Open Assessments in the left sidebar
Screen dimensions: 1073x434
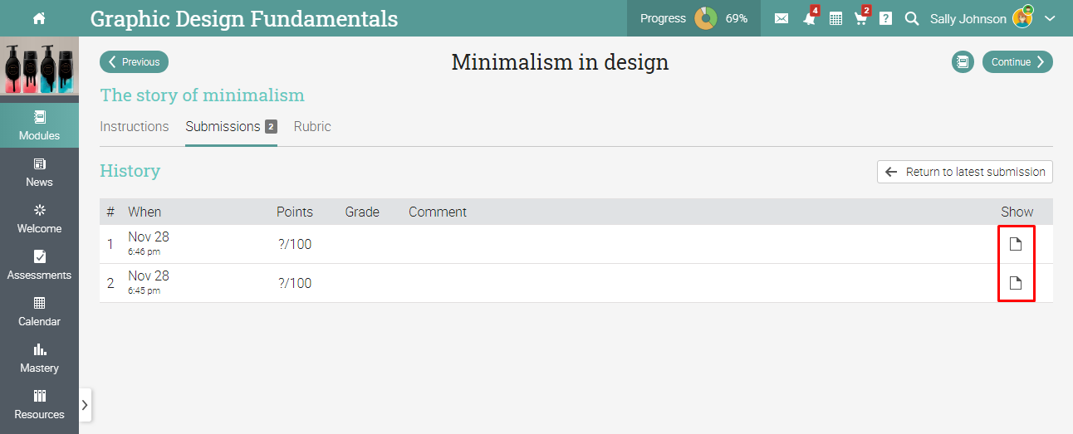pyautogui.click(x=39, y=265)
